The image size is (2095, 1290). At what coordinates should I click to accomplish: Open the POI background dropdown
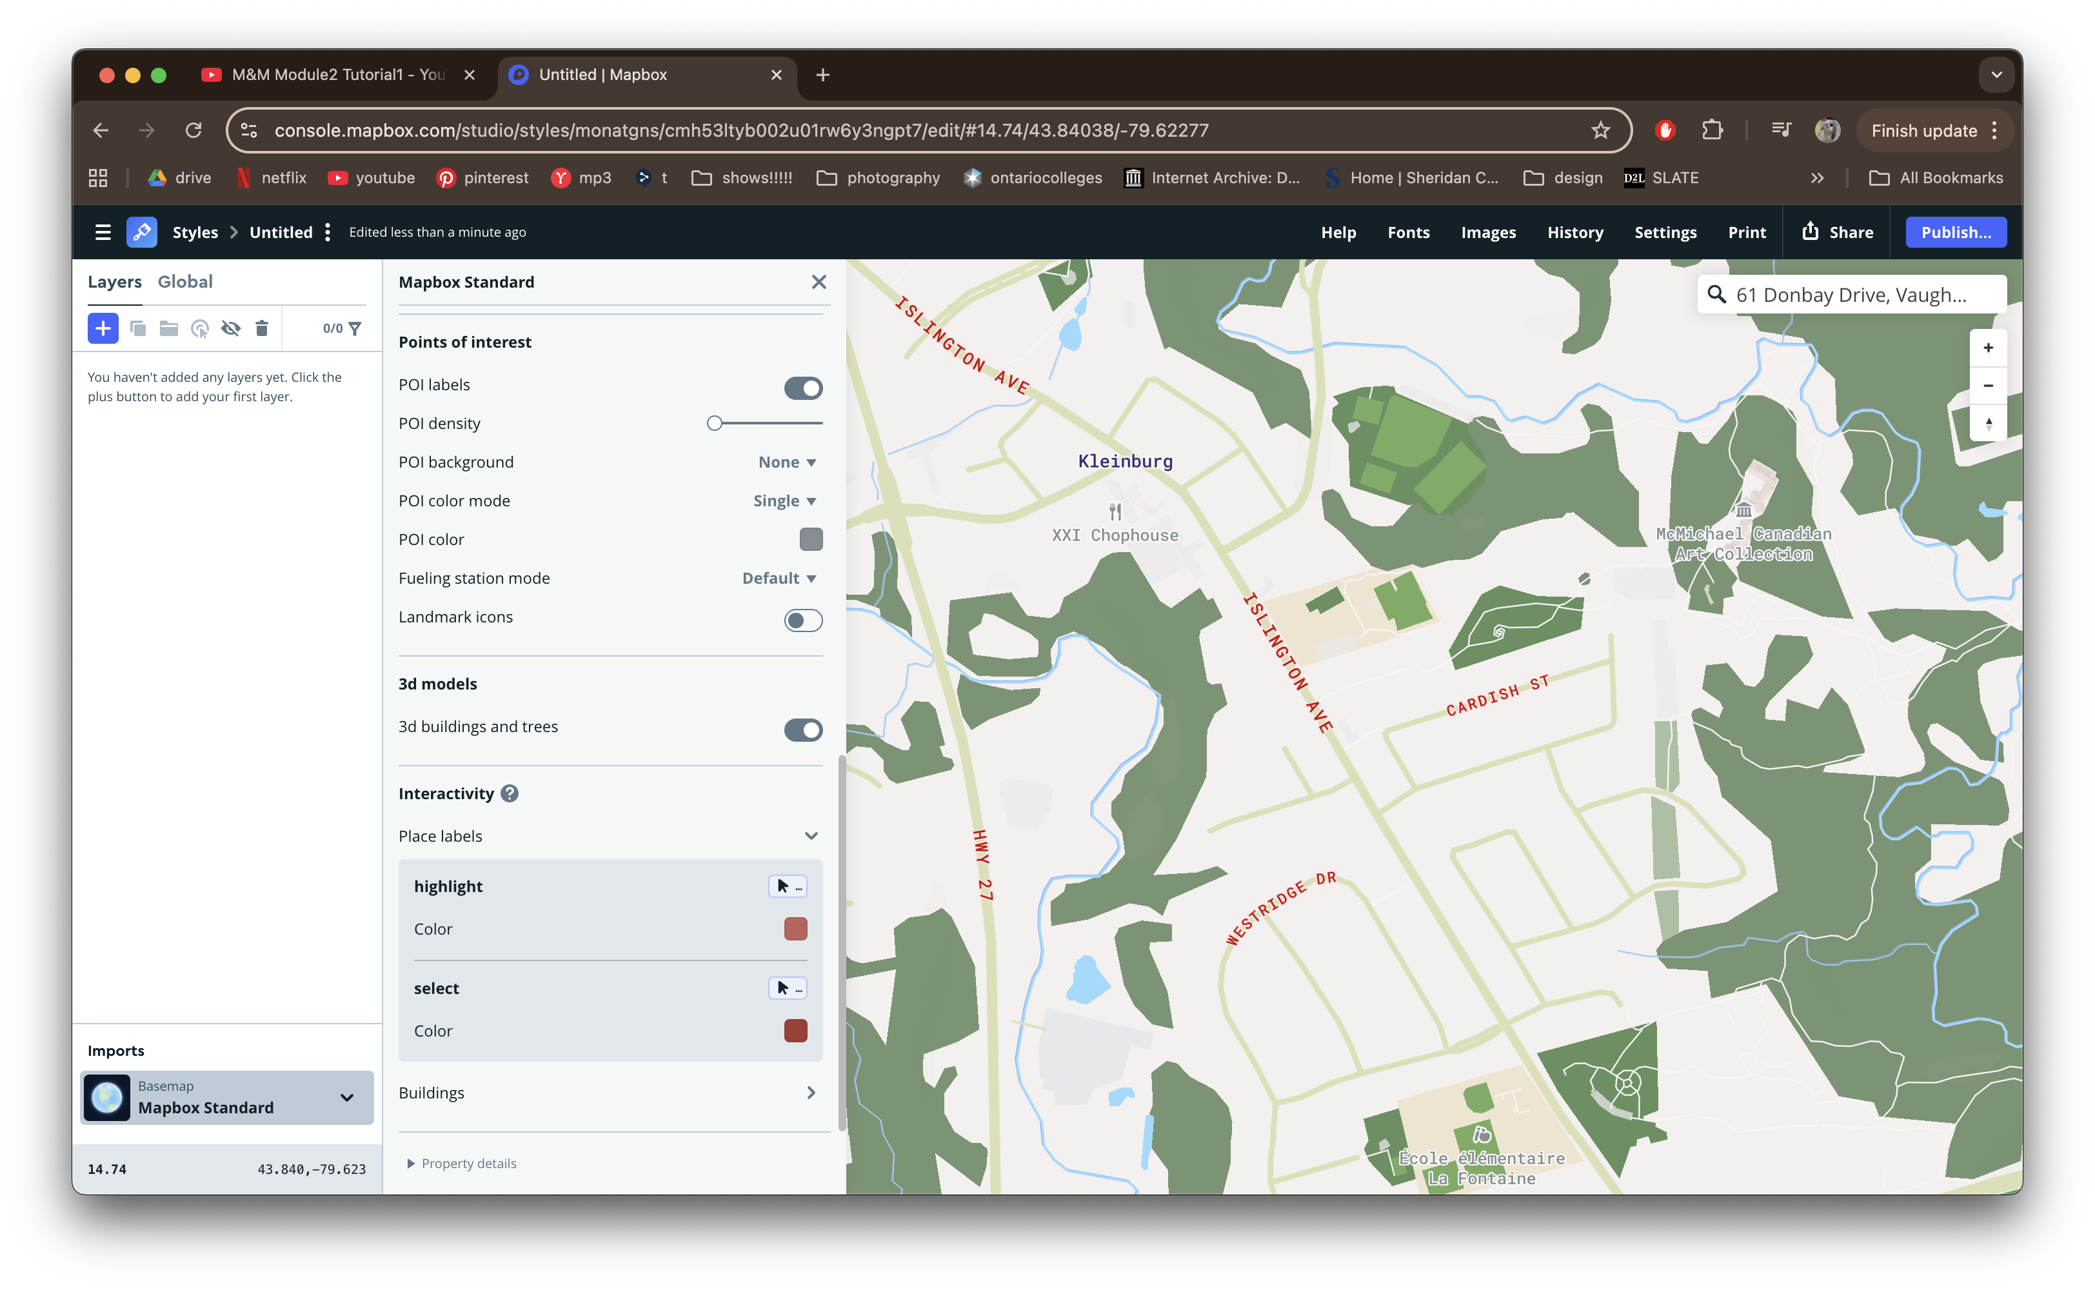(786, 462)
